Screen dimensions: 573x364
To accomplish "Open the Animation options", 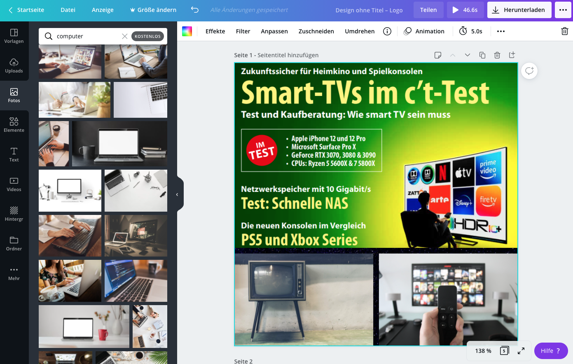I will 424,31.
